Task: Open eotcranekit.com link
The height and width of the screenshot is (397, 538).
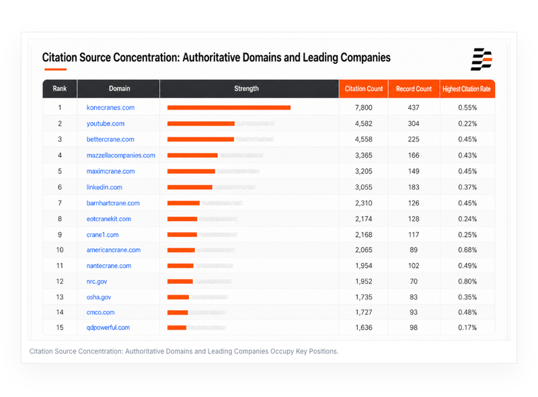Action: tap(108, 219)
